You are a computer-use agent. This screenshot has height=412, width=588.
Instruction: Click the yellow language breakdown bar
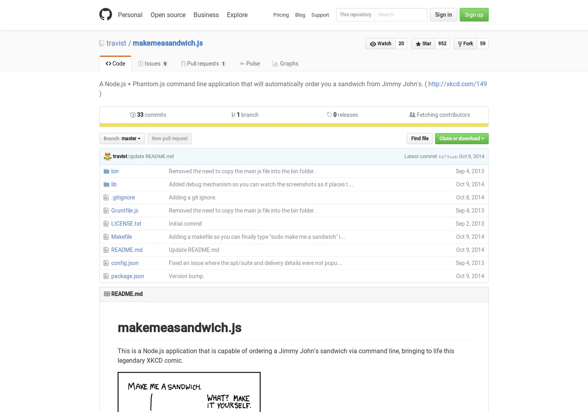(x=294, y=125)
